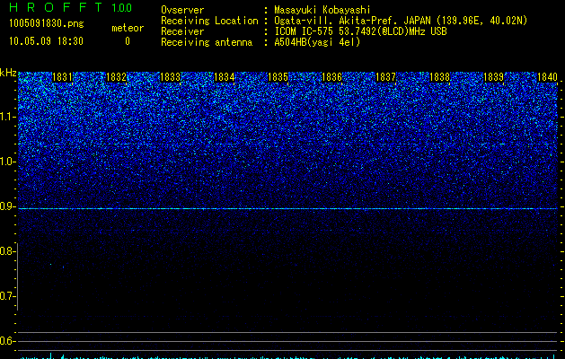565x359 pixels.
Task: Click the 1839 time marker
Action: [x=493, y=77]
